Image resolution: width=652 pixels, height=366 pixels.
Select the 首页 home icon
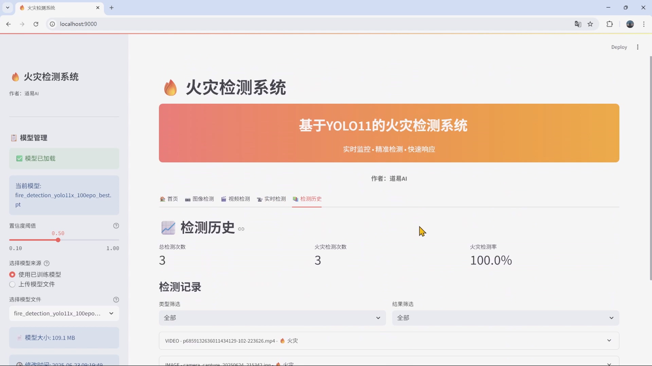(x=162, y=199)
